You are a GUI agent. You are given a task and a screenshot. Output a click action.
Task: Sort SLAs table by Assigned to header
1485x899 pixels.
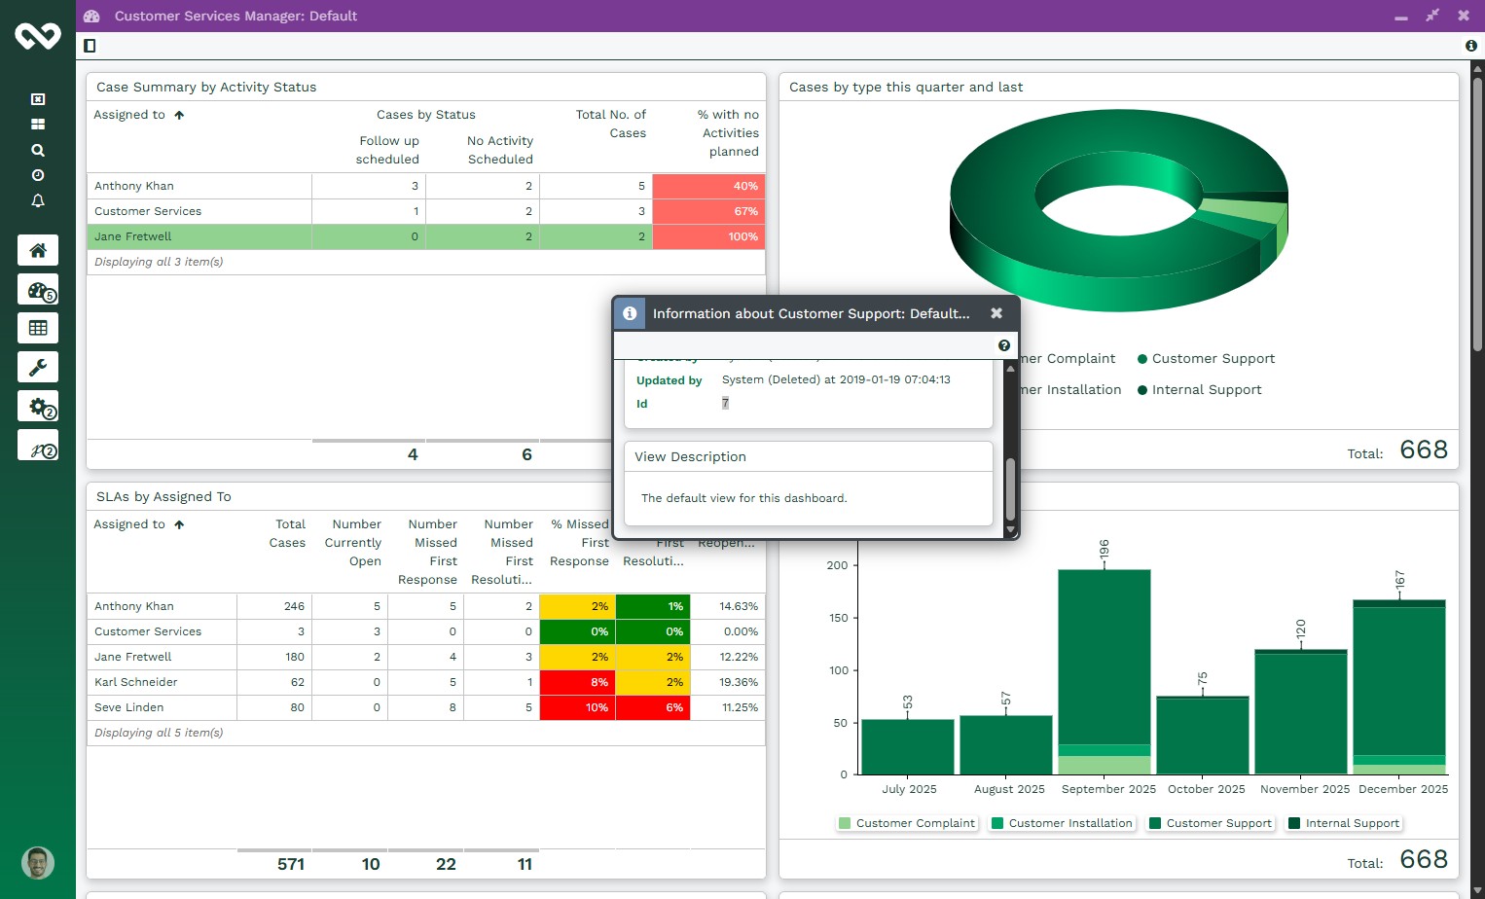click(129, 524)
